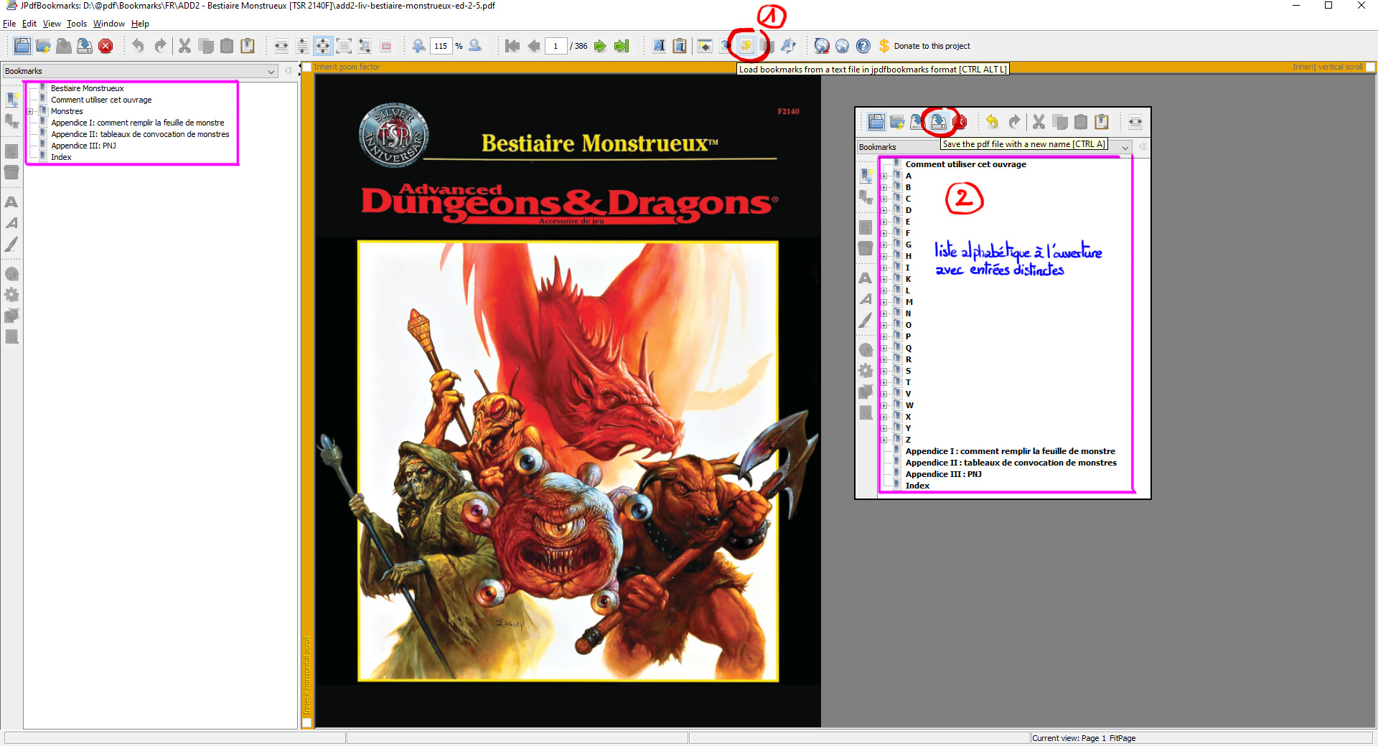Click the add bookmark icon in the sidebar
Viewport: 1378px width, 746px height.
tap(12, 100)
